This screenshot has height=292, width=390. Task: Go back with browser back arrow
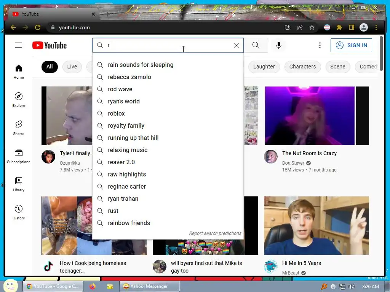pyautogui.click(x=13, y=27)
